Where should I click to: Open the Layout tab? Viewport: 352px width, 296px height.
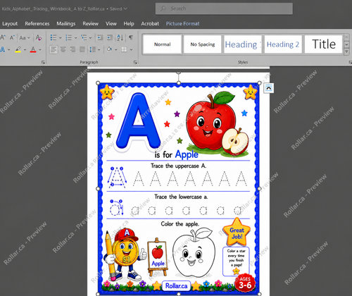10,24
